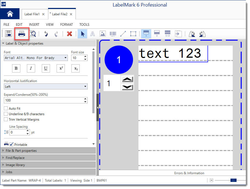250x189 pixels.
Task: Zoom out using the minus button
Action: [x=212, y=180]
